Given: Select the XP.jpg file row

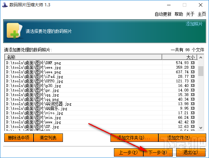Looking at the screenshot, I should click(x=101, y=126).
